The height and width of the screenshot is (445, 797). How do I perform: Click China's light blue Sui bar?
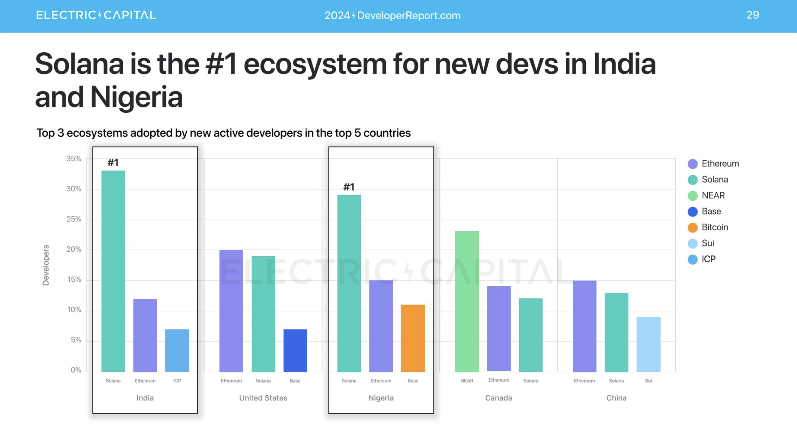tap(648, 344)
